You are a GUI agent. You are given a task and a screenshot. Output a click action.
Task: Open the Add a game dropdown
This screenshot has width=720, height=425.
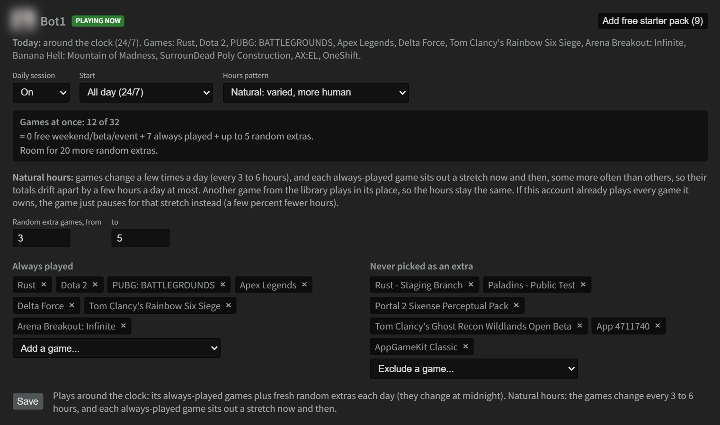pos(117,348)
